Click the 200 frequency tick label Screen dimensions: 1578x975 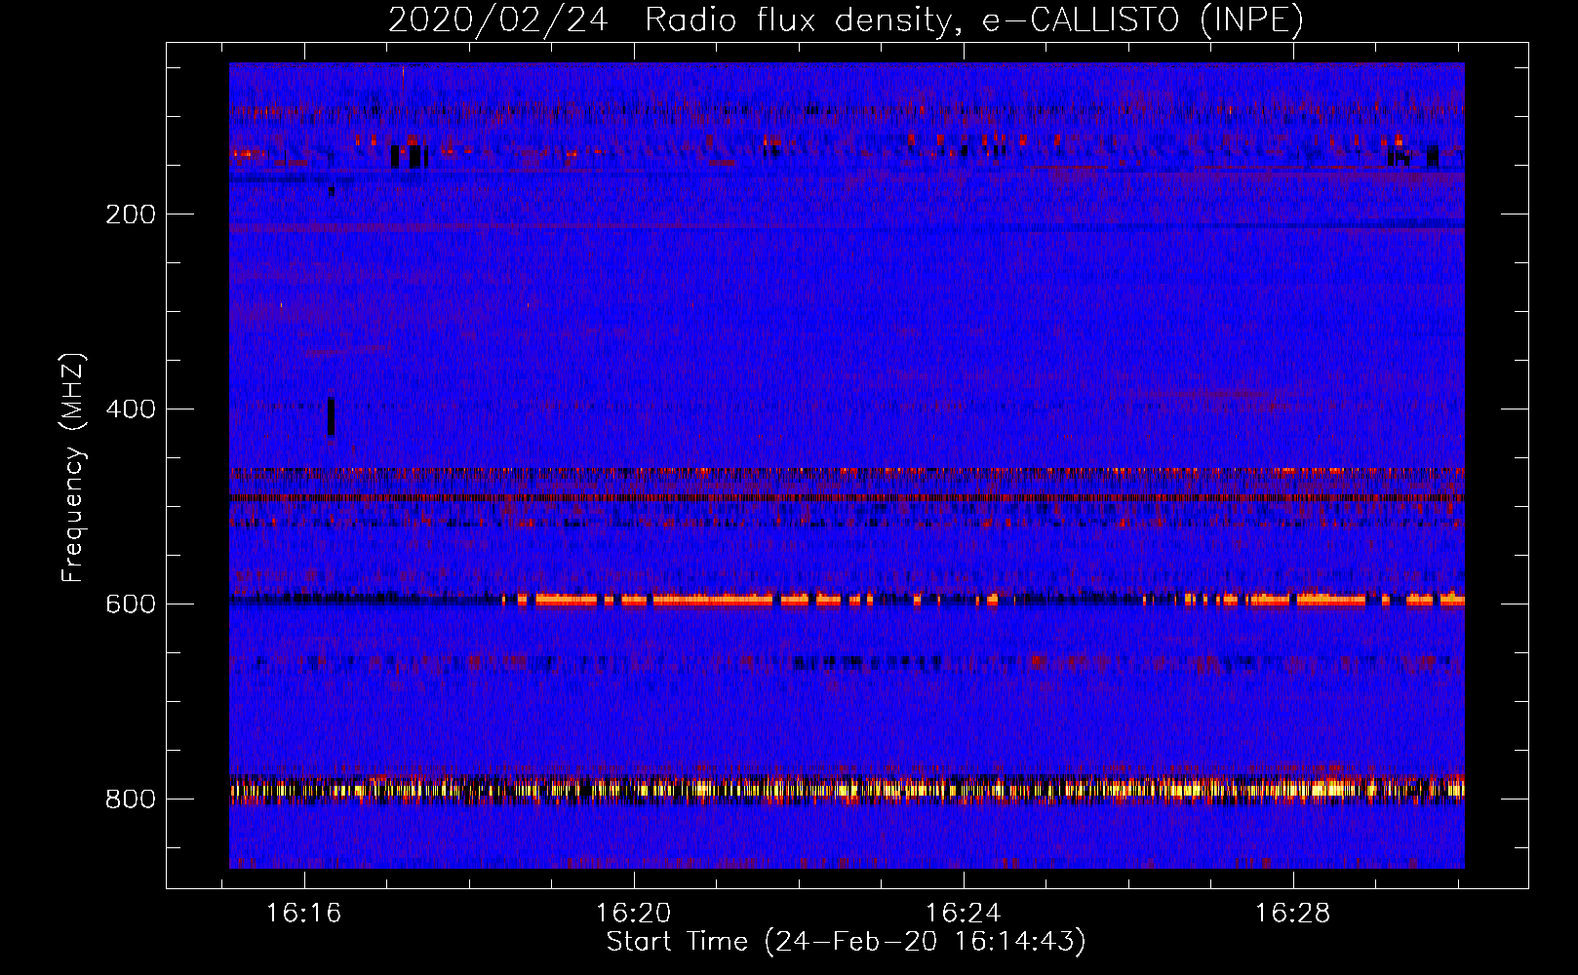click(x=131, y=214)
